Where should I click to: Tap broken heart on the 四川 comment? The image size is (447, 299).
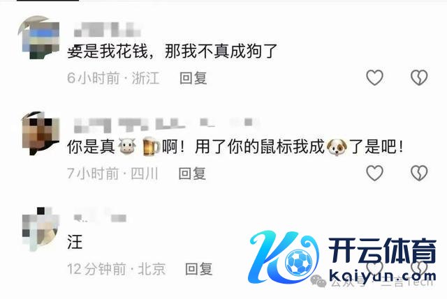(419, 173)
